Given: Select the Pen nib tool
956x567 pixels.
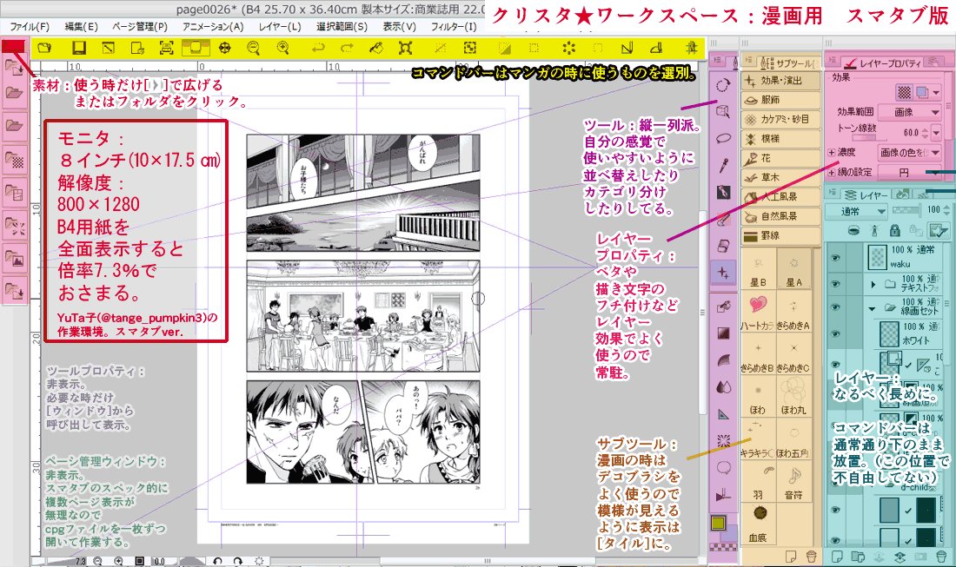Looking at the screenshot, I should pyautogui.click(x=723, y=192).
